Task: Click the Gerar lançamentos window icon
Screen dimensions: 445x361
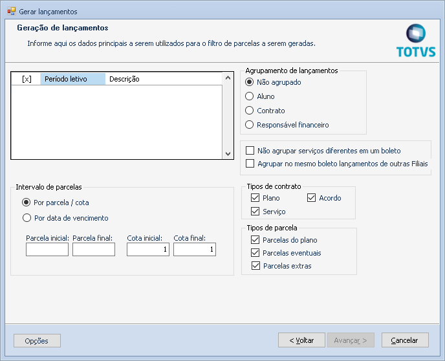Action: click(x=12, y=12)
